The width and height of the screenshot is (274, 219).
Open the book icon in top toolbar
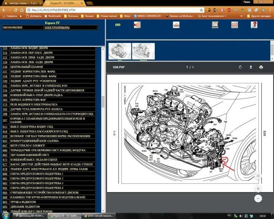(x=215, y=25)
